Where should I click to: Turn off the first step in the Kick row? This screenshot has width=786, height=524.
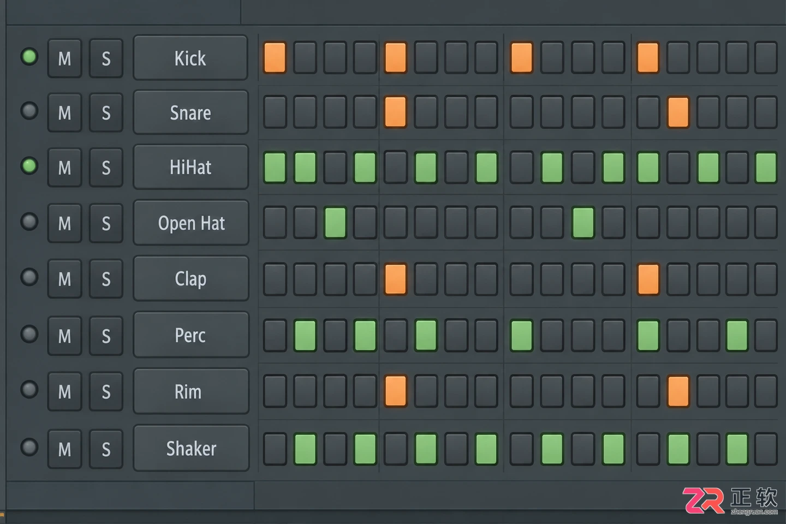pyautogui.click(x=275, y=58)
